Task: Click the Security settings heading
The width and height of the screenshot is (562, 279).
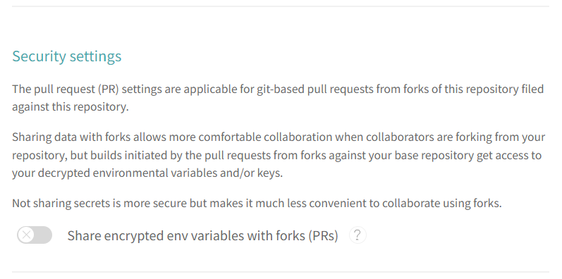Action: point(67,56)
